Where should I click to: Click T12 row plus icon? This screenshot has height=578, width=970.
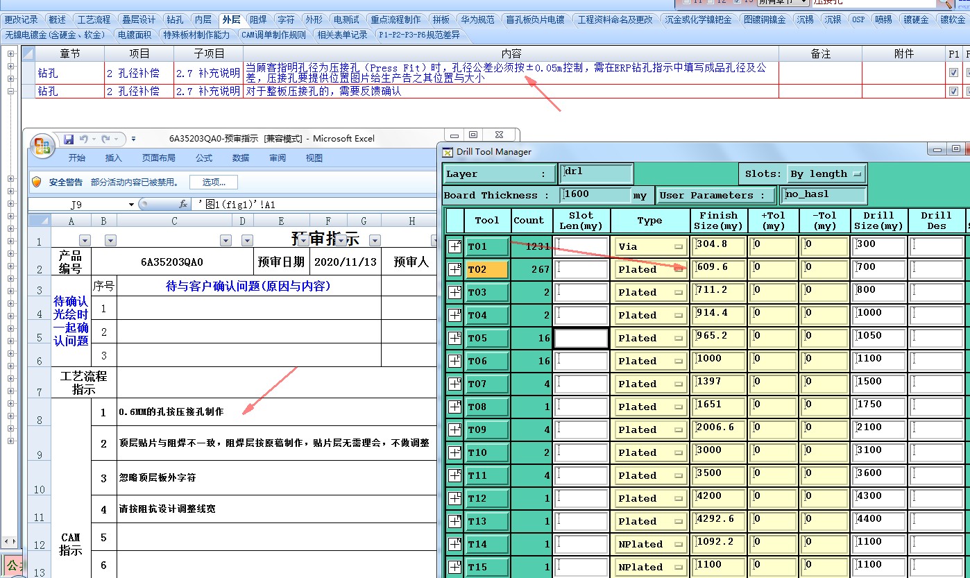coord(454,498)
